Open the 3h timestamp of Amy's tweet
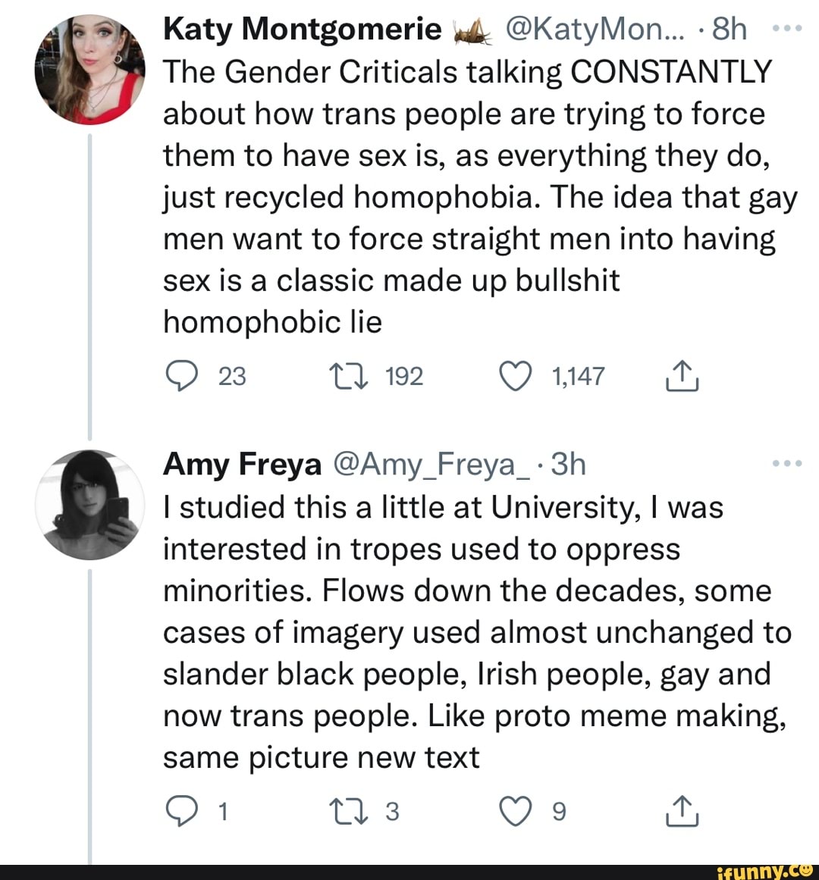 (x=568, y=464)
